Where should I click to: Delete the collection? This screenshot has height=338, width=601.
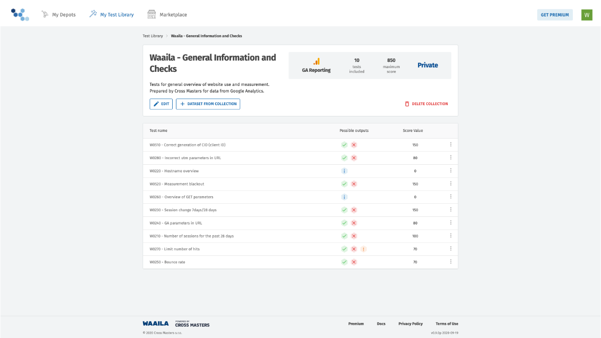pyautogui.click(x=426, y=104)
